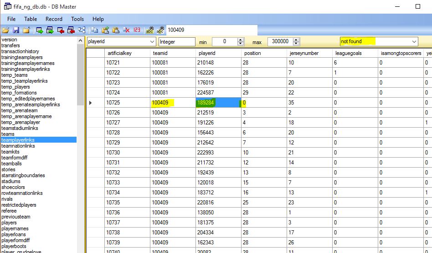The height and width of the screenshot is (253, 432).
Task: Select the 'stadiums' table in list
Action: click(11, 181)
